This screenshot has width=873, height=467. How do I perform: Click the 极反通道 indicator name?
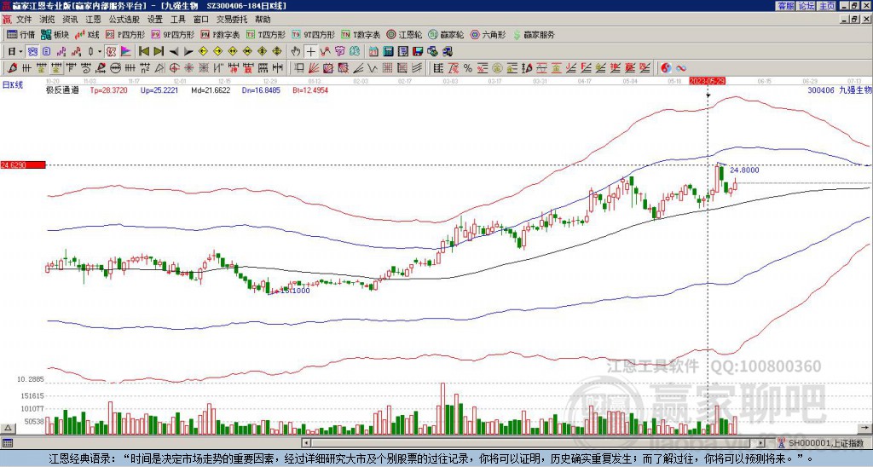[62, 89]
